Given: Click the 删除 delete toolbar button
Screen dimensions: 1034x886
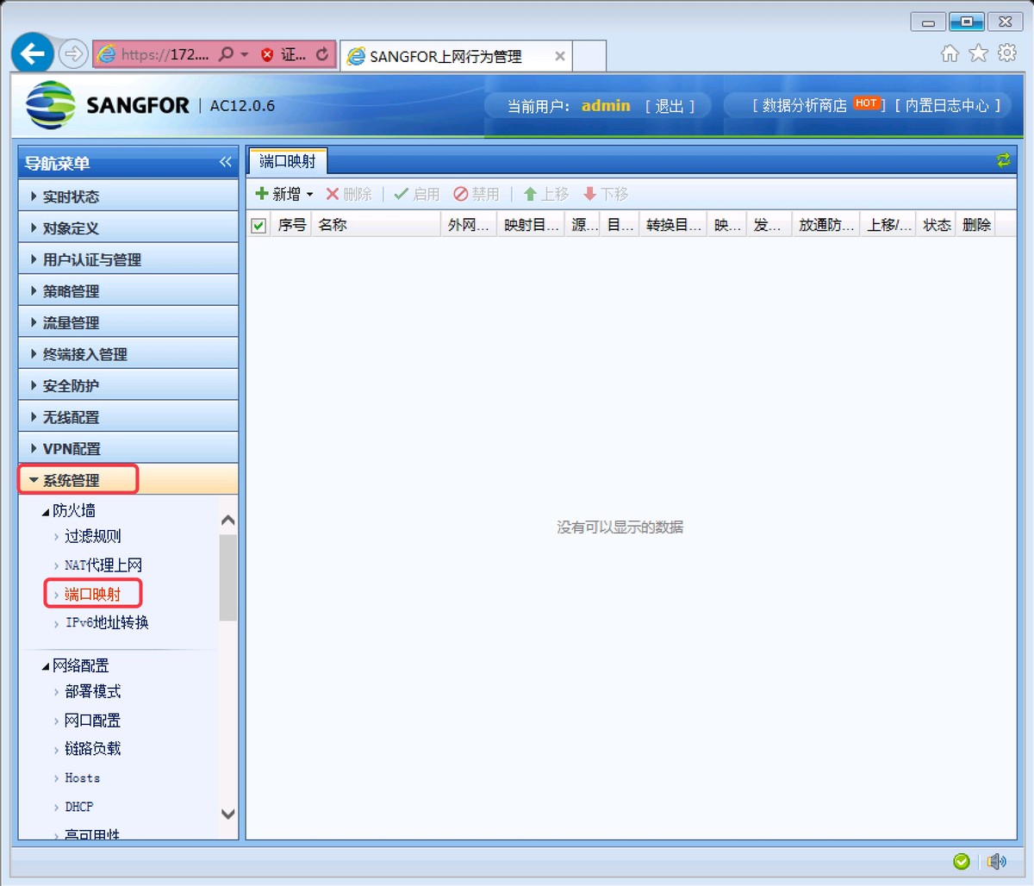Looking at the screenshot, I should 349,194.
